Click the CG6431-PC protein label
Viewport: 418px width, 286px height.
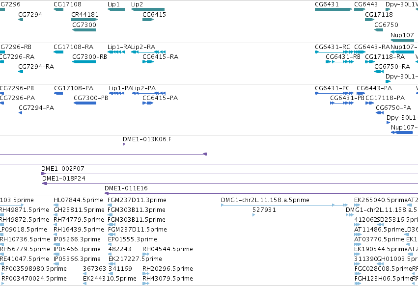coord(332,88)
